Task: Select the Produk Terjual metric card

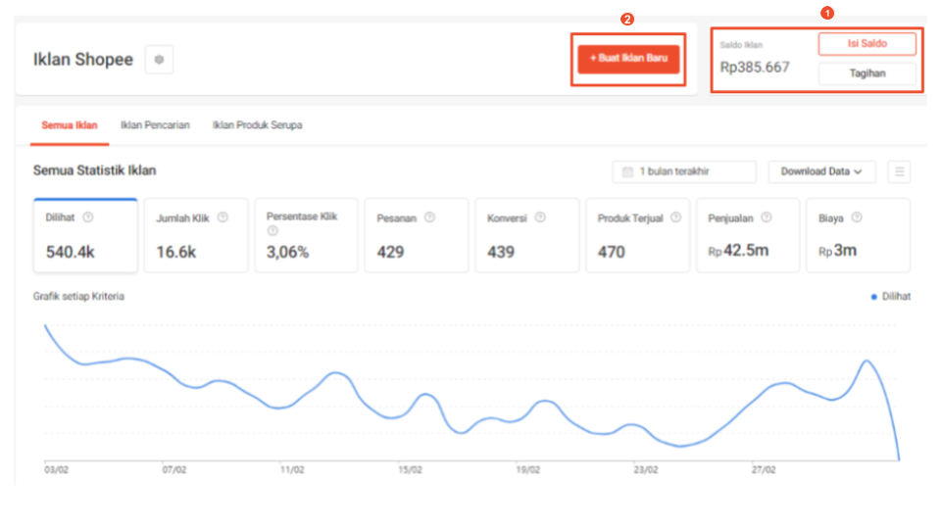Action: pos(637,235)
